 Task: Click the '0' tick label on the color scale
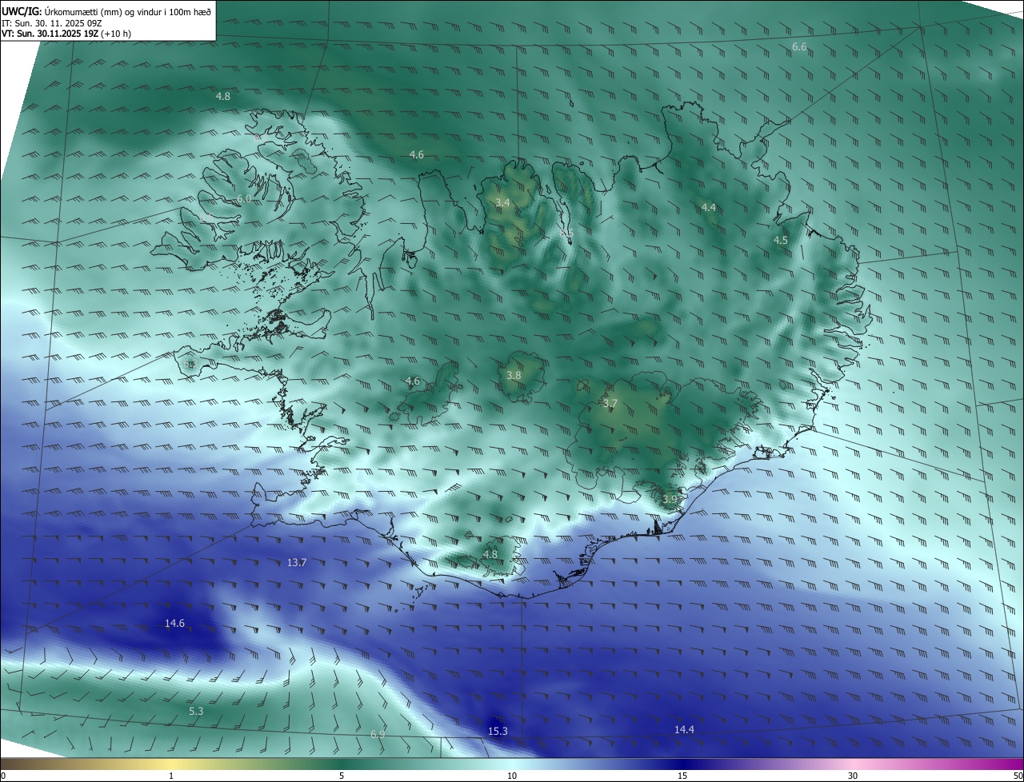[3, 776]
